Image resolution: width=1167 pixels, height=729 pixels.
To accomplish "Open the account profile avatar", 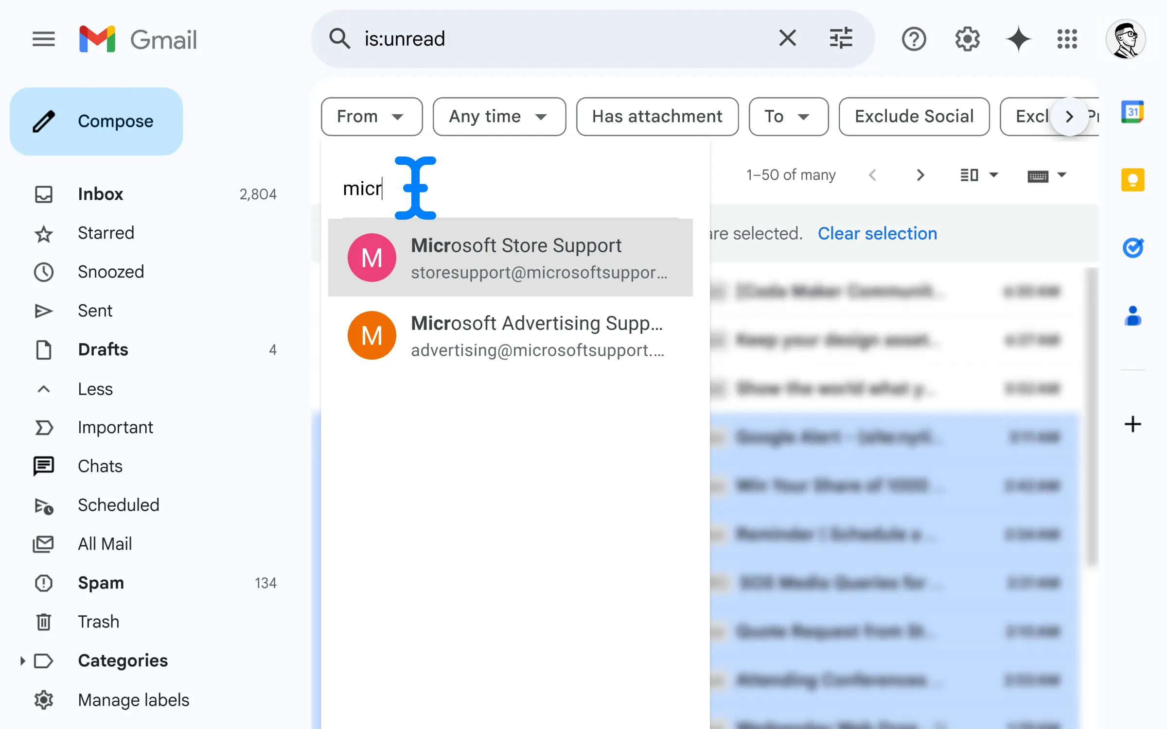I will (x=1125, y=39).
